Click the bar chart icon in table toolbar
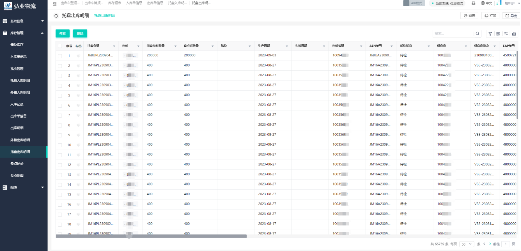 [x=514, y=34]
